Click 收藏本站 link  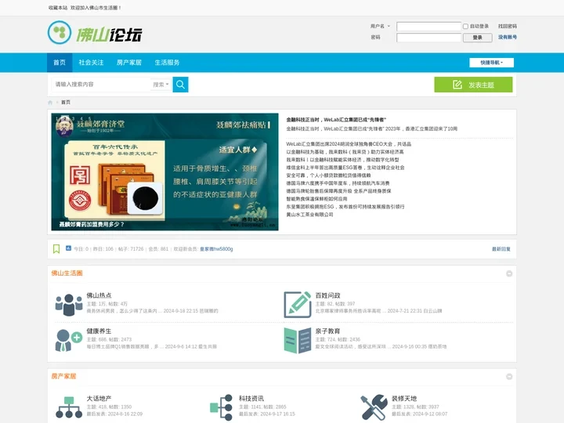pos(58,8)
